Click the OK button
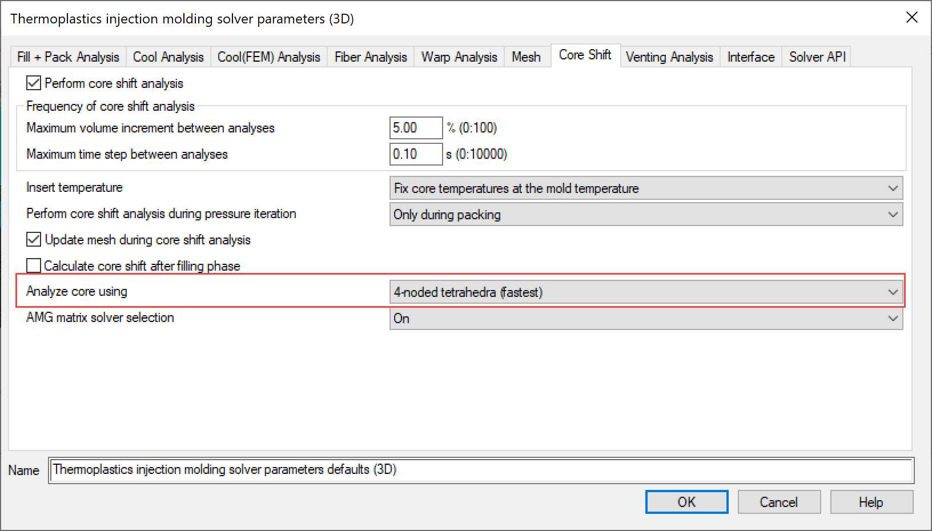Image resolution: width=932 pixels, height=531 pixels. 686,501
